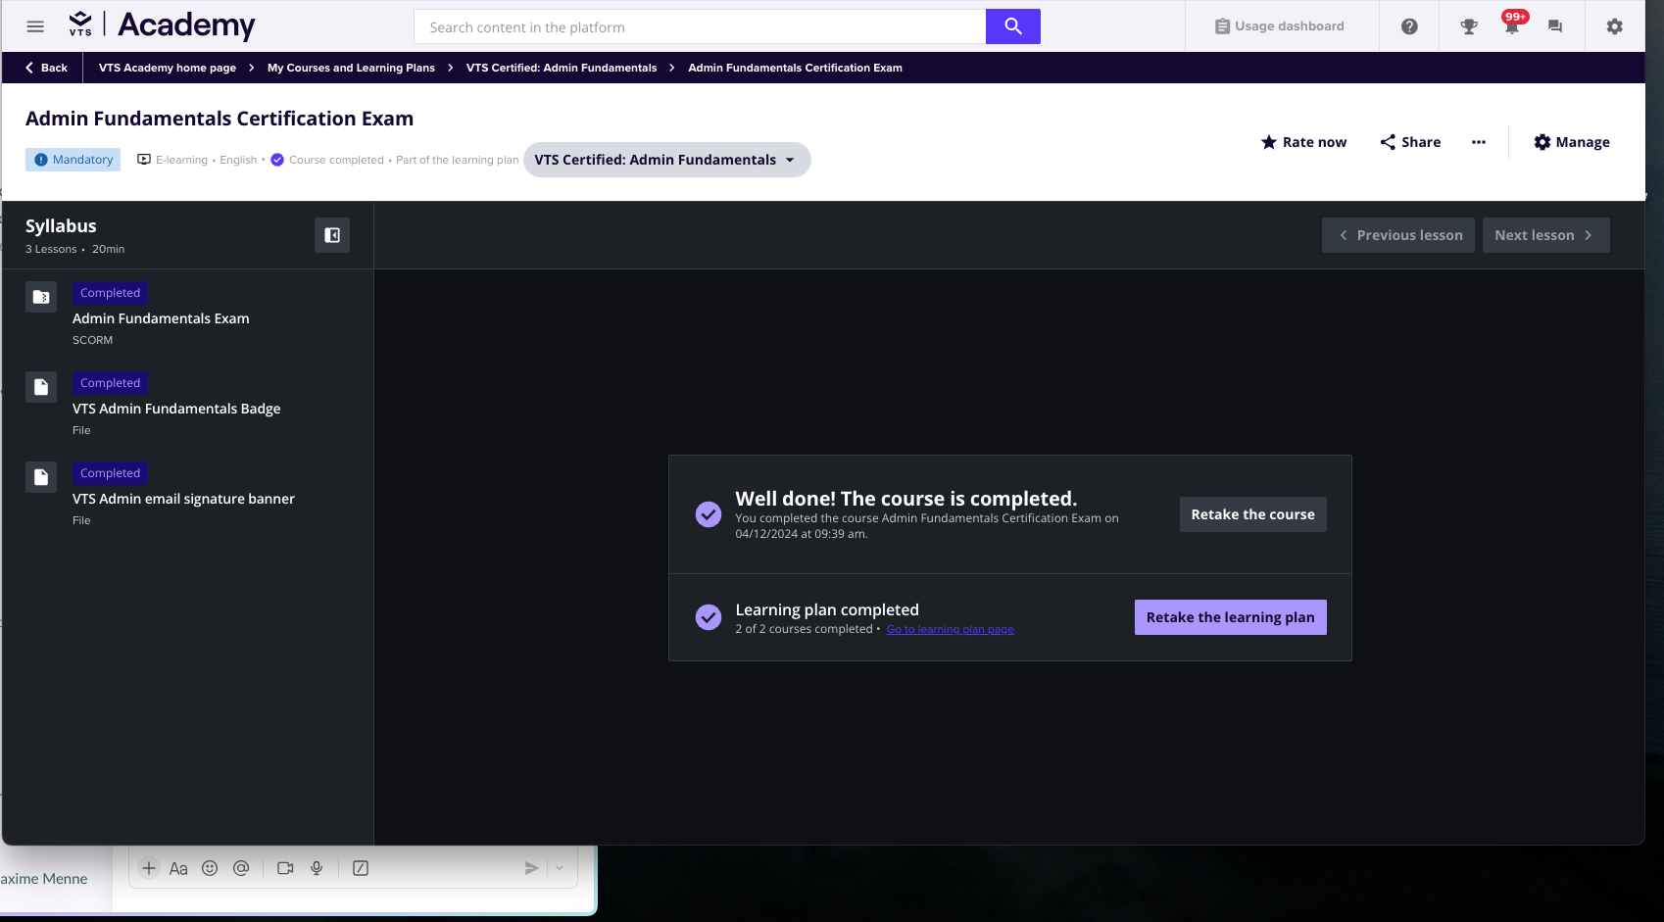Open Admin Fundamentals Exam SCORM lesson

(x=161, y=318)
